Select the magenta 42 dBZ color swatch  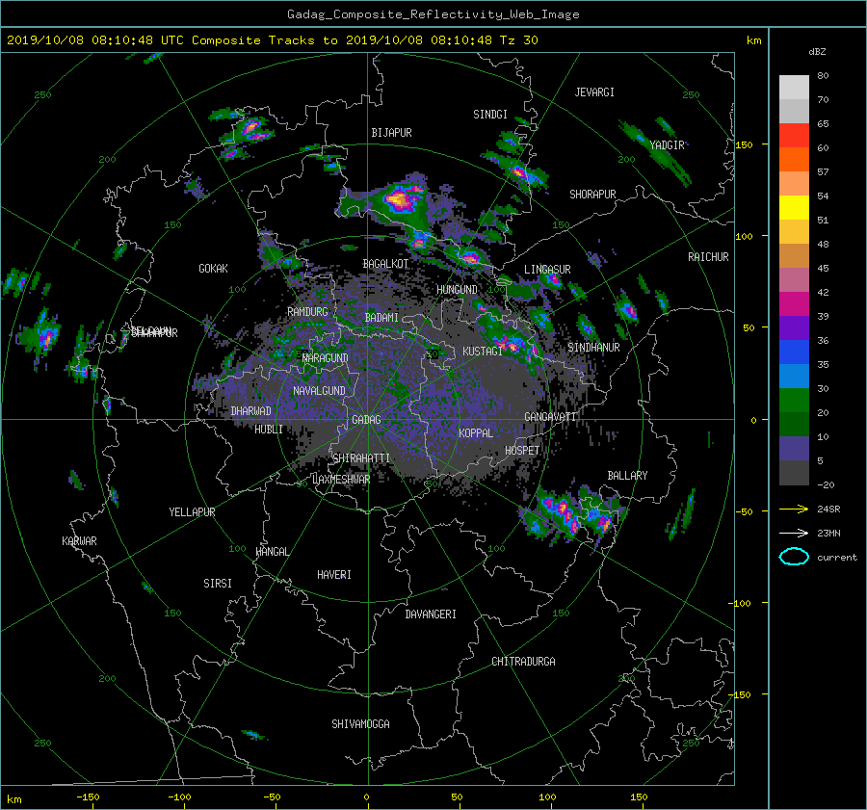point(794,303)
